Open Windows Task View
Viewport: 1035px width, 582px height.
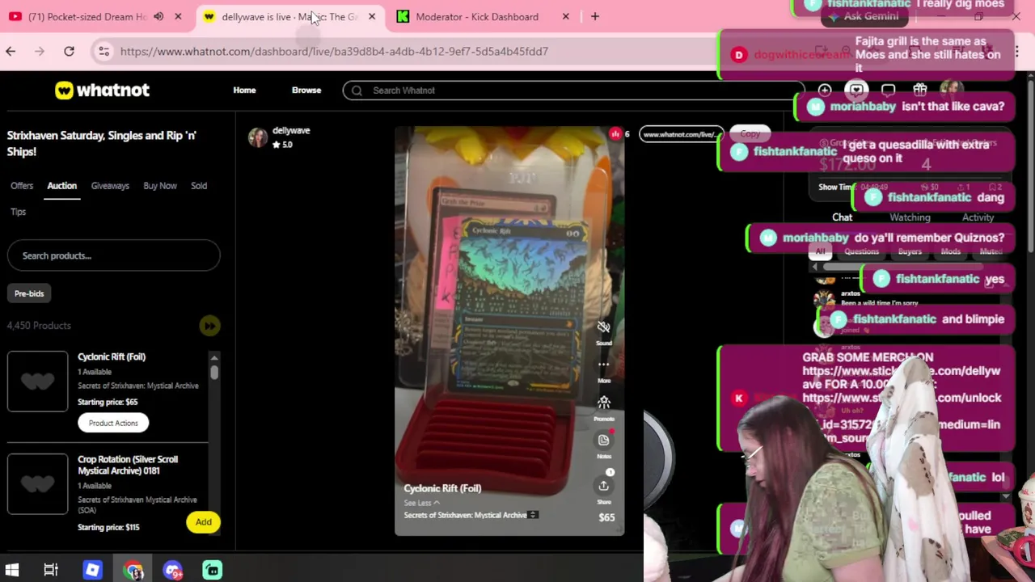click(51, 570)
